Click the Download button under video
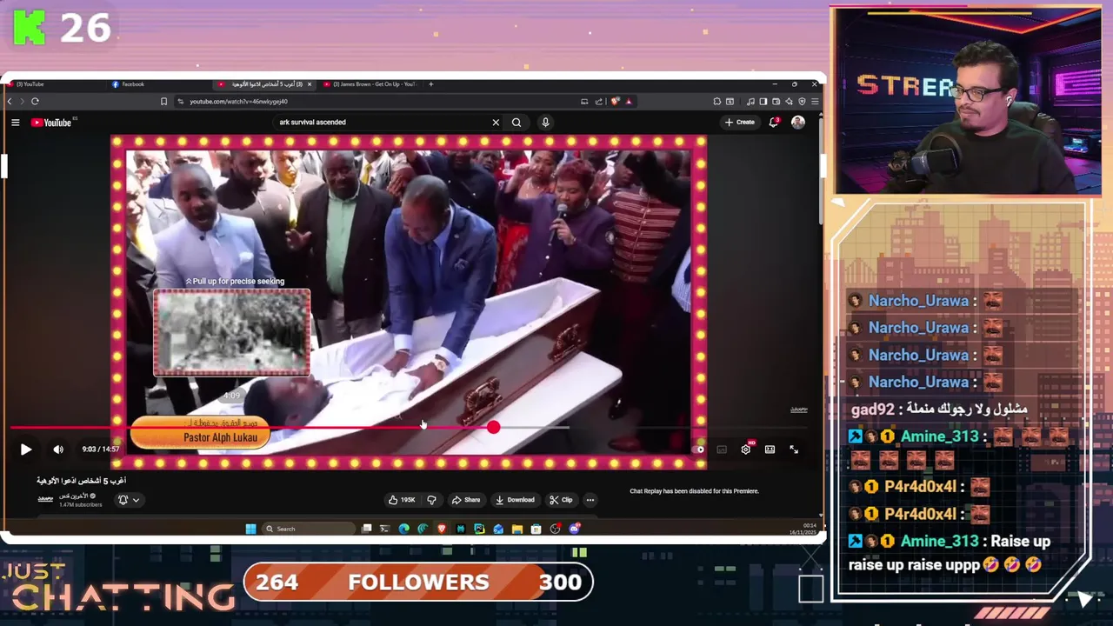The image size is (1113, 626). pyautogui.click(x=515, y=500)
